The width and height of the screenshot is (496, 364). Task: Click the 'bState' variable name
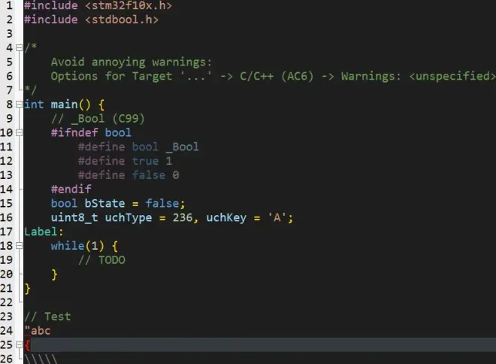tap(104, 204)
